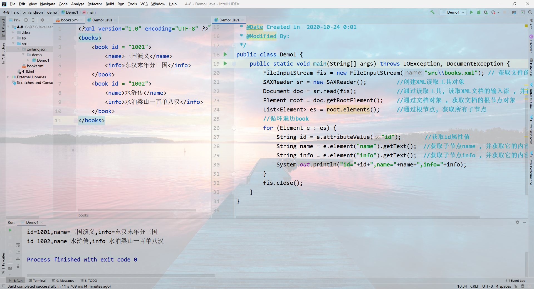The width and height of the screenshot is (534, 289).
Task: Select the Demo1.java tab in right editor
Action: (229, 20)
